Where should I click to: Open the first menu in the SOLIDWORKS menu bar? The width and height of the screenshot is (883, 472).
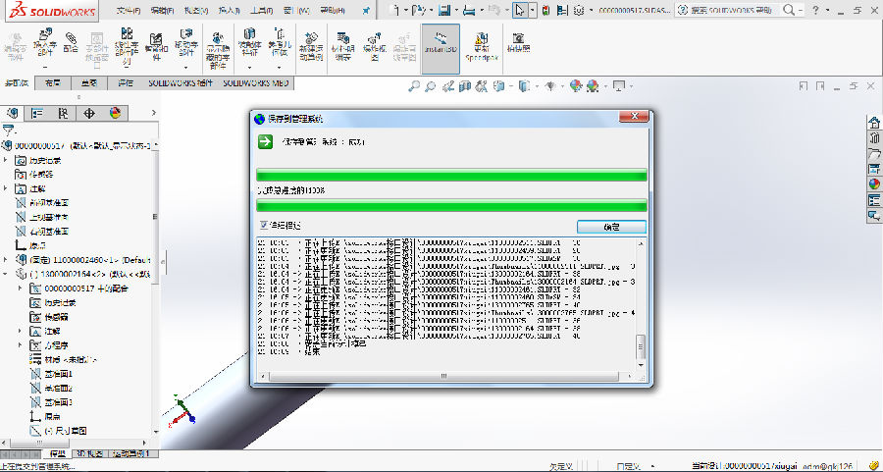128,10
